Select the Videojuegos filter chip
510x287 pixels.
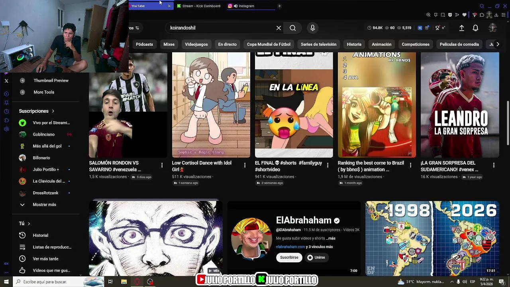[x=196, y=44]
